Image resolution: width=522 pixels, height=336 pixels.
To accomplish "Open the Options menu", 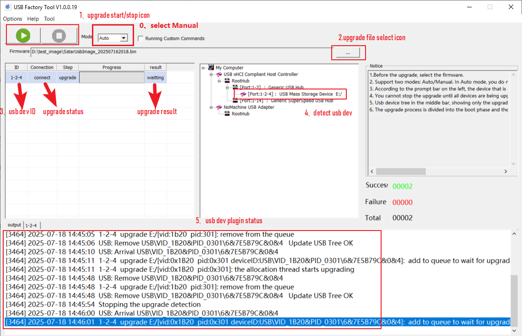I will click(x=13, y=19).
